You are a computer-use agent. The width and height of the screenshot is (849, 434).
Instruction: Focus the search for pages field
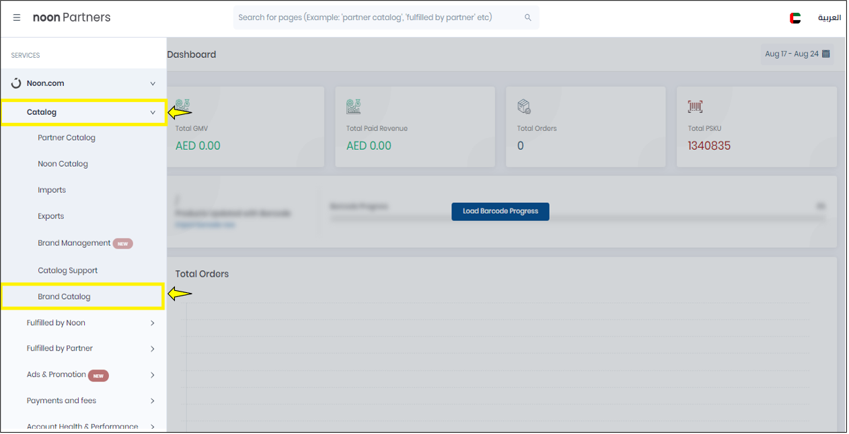click(x=377, y=17)
